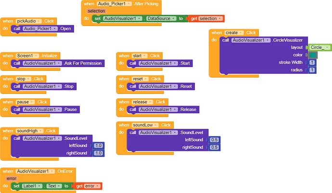332x193 pixels.
Task: Open AudioVisualizer1 dropdown in the Release call
Action: (158, 110)
